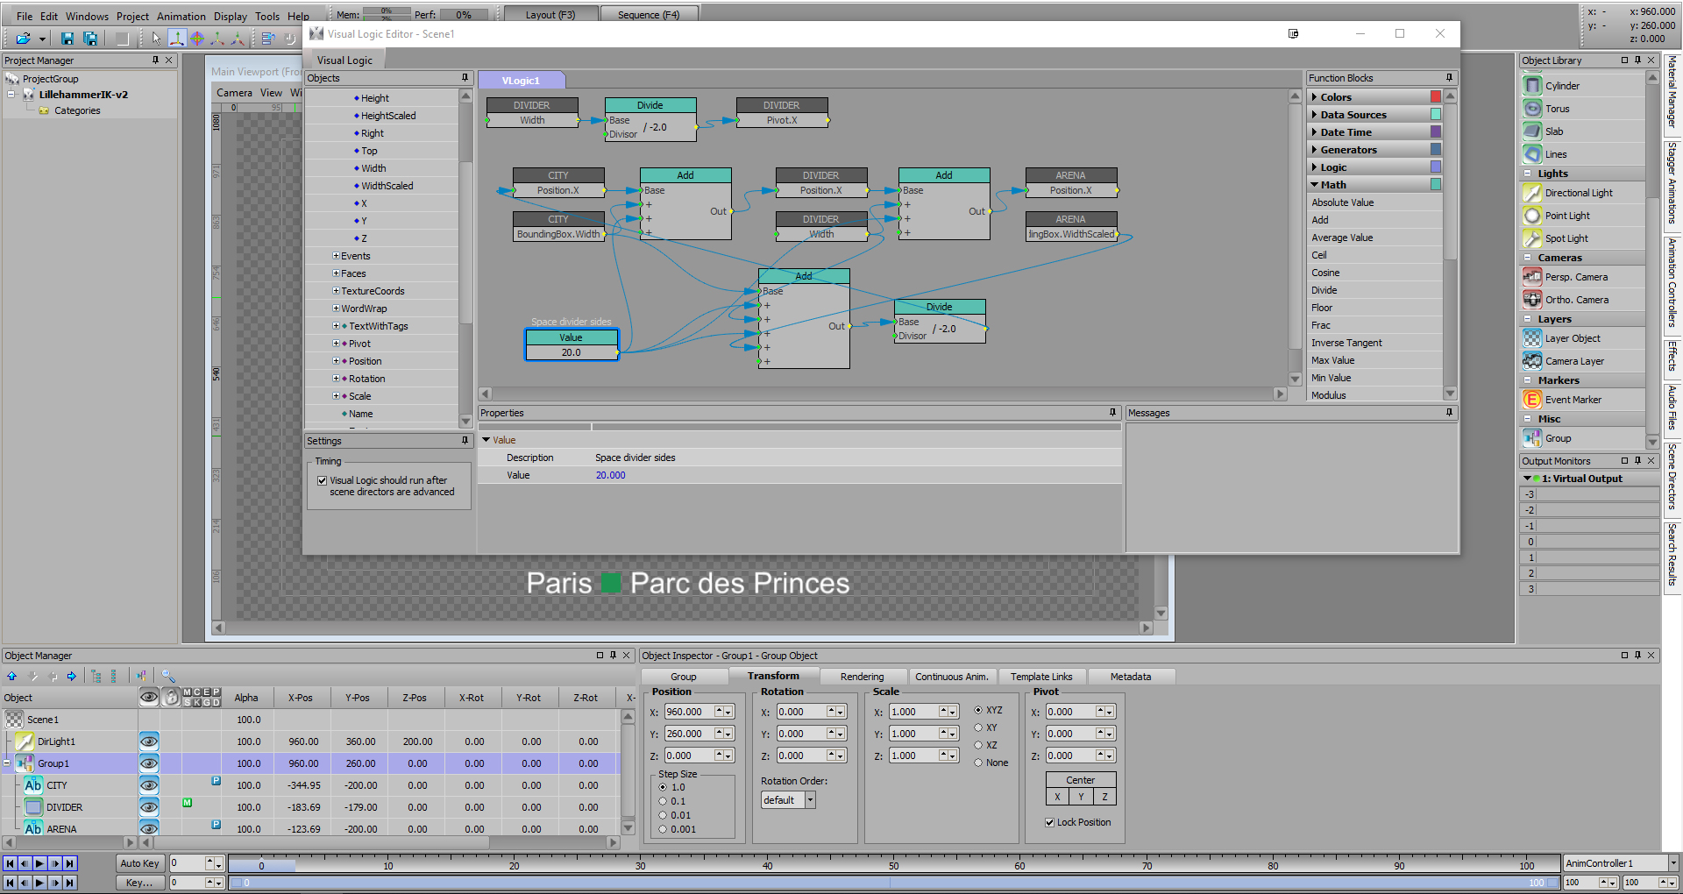This screenshot has width=1683, height=894.
Task: Add an Event Marker from library
Action: click(1573, 400)
